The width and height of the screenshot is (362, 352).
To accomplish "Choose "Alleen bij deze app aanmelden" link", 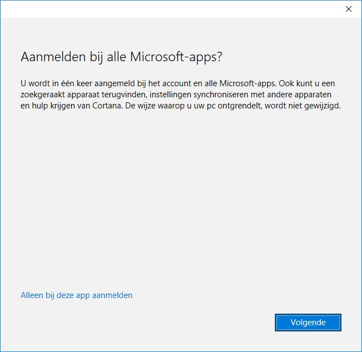I will pyautogui.click(x=77, y=295).
